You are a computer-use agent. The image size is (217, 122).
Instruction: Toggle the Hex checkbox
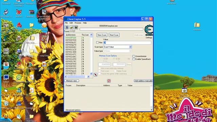pos(97,42)
